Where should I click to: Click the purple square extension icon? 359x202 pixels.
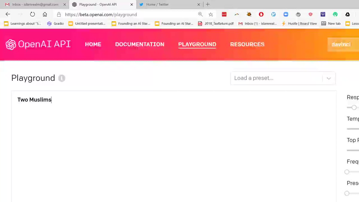coord(323,14)
